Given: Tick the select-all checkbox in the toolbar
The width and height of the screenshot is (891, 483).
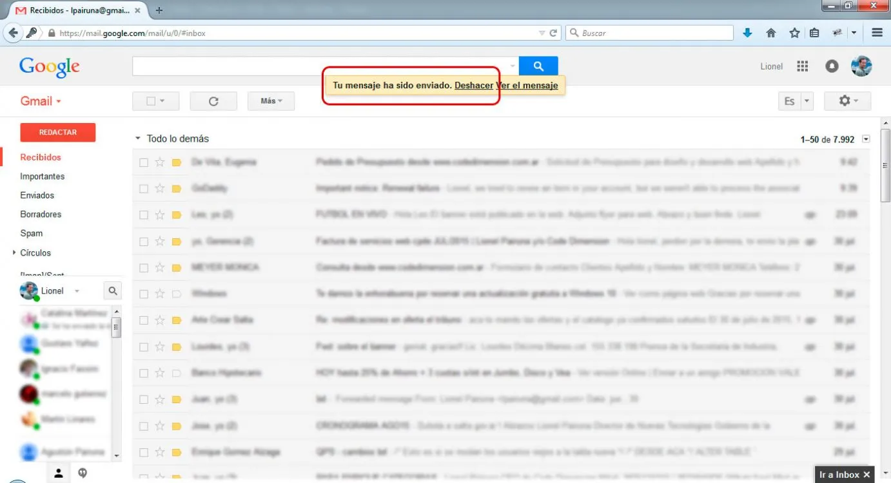Looking at the screenshot, I should click(151, 101).
